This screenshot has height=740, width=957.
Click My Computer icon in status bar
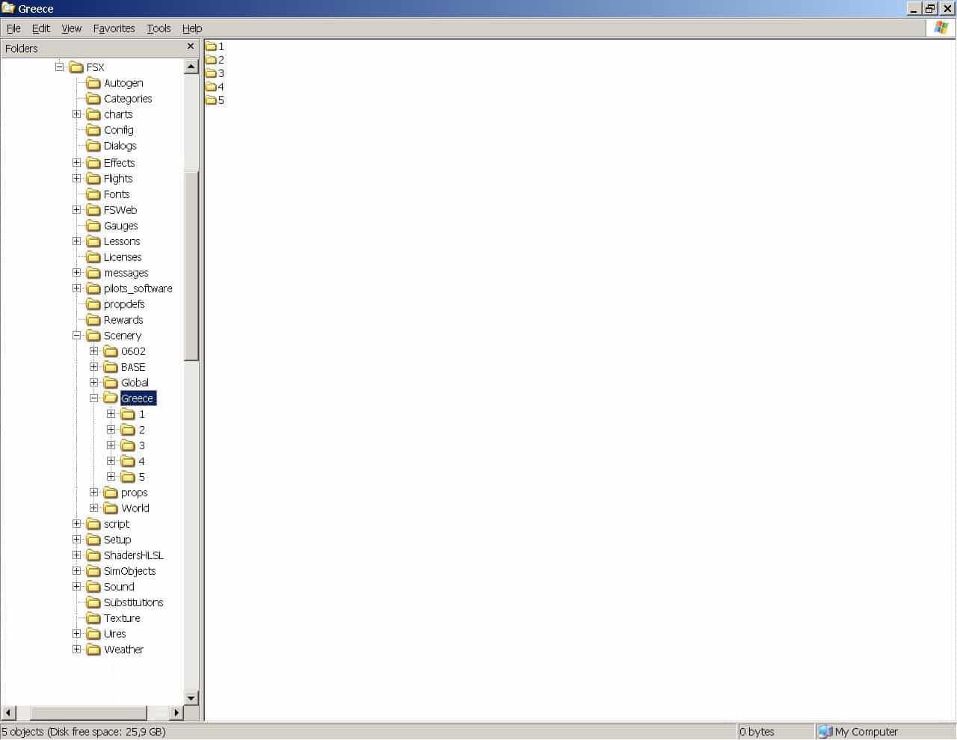click(x=825, y=732)
